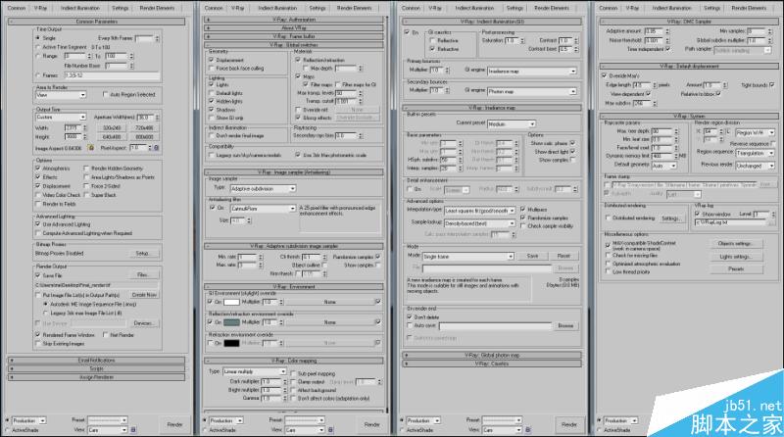This screenshot has width=784, height=437.
Task: Expand the Assign Renderer rollout
Action: click(96, 377)
